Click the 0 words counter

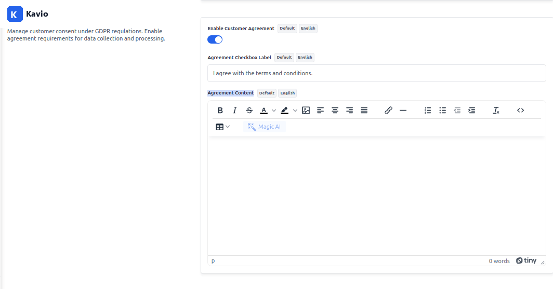[x=499, y=261]
